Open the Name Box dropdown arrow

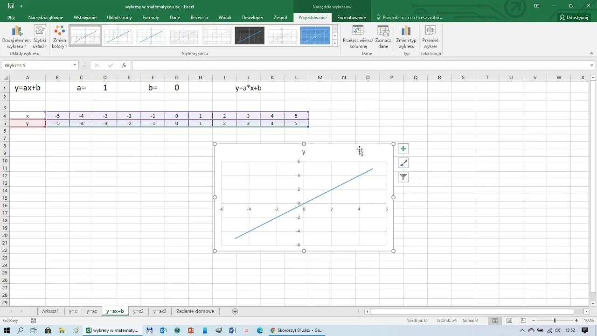tap(75, 65)
